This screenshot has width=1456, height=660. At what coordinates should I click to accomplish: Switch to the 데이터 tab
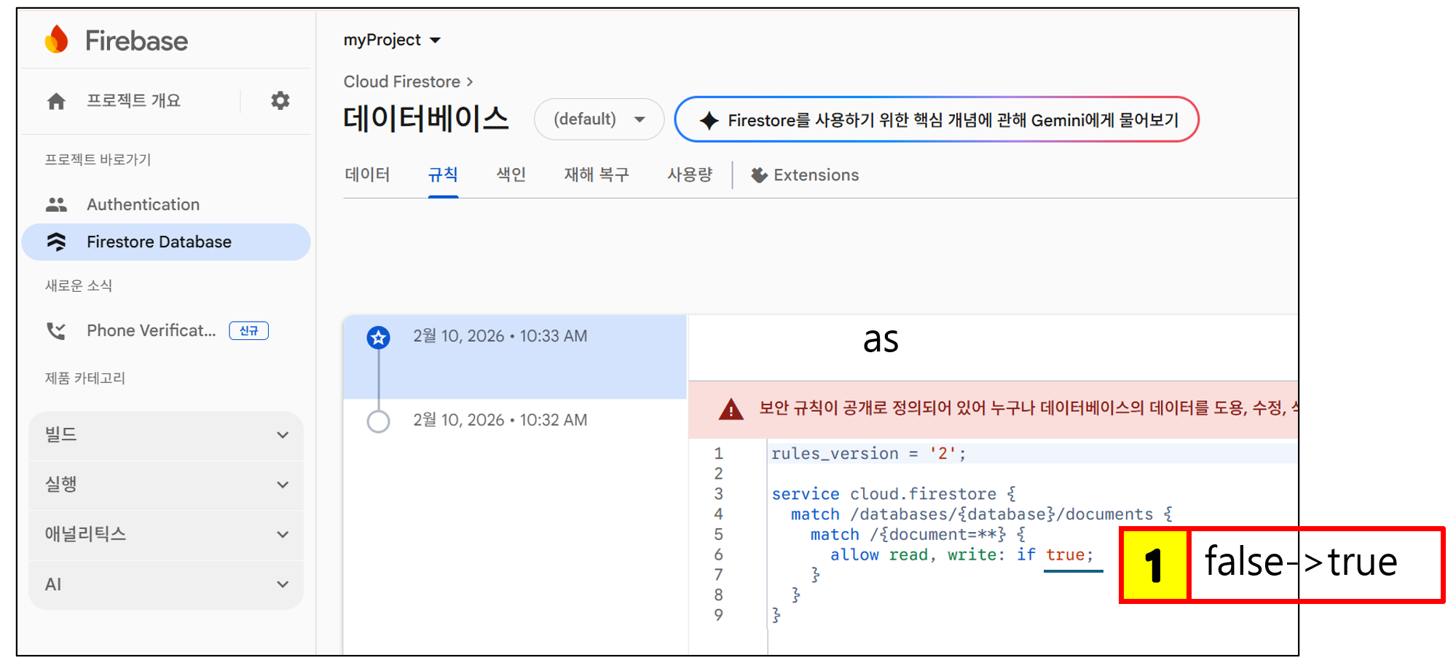[x=367, y=175]
